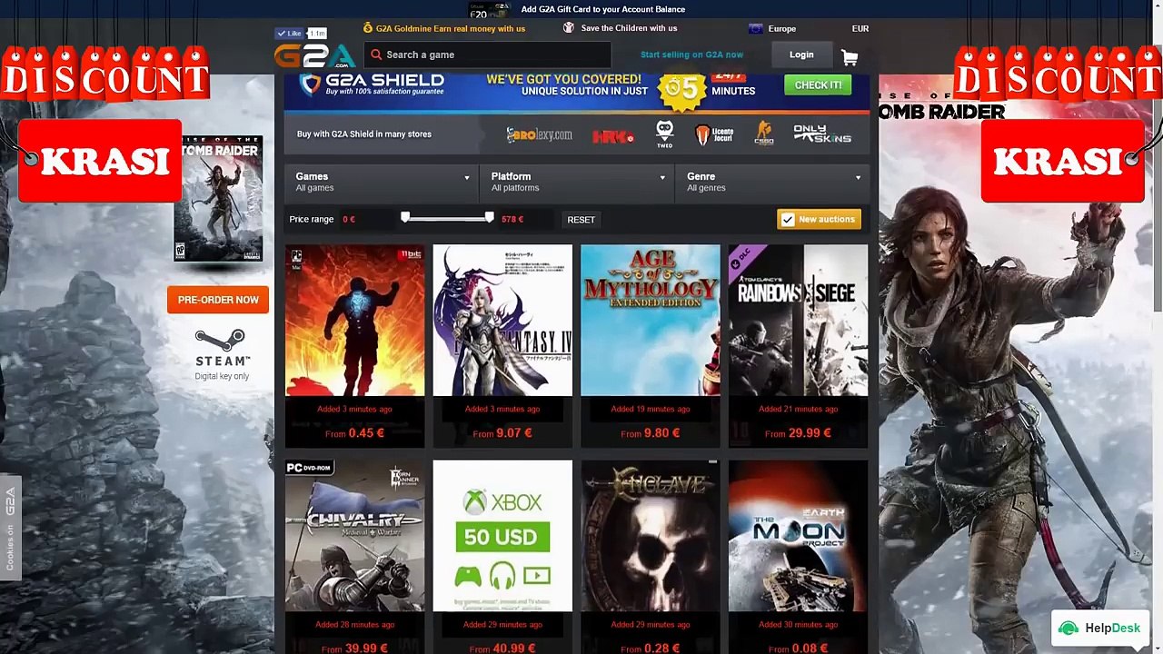The height and width of the screenshot is (654, 1163).
Task: Expand the Platform dropdown
Action: [x=577, y=182]
